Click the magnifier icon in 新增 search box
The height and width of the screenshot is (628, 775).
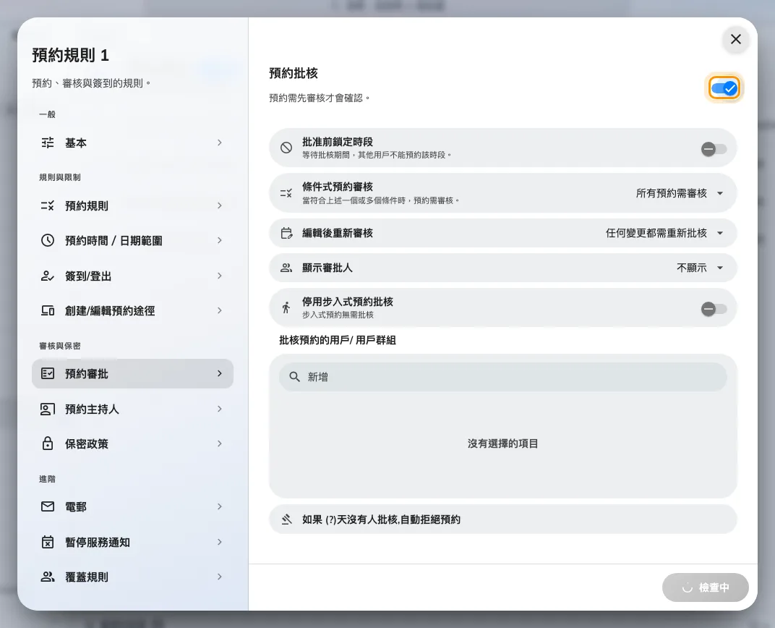tap(294, 377)
